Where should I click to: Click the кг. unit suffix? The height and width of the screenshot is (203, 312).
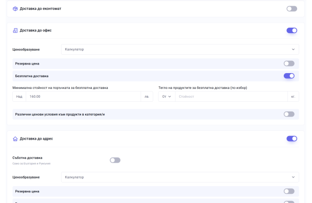(x=293, y=97)
